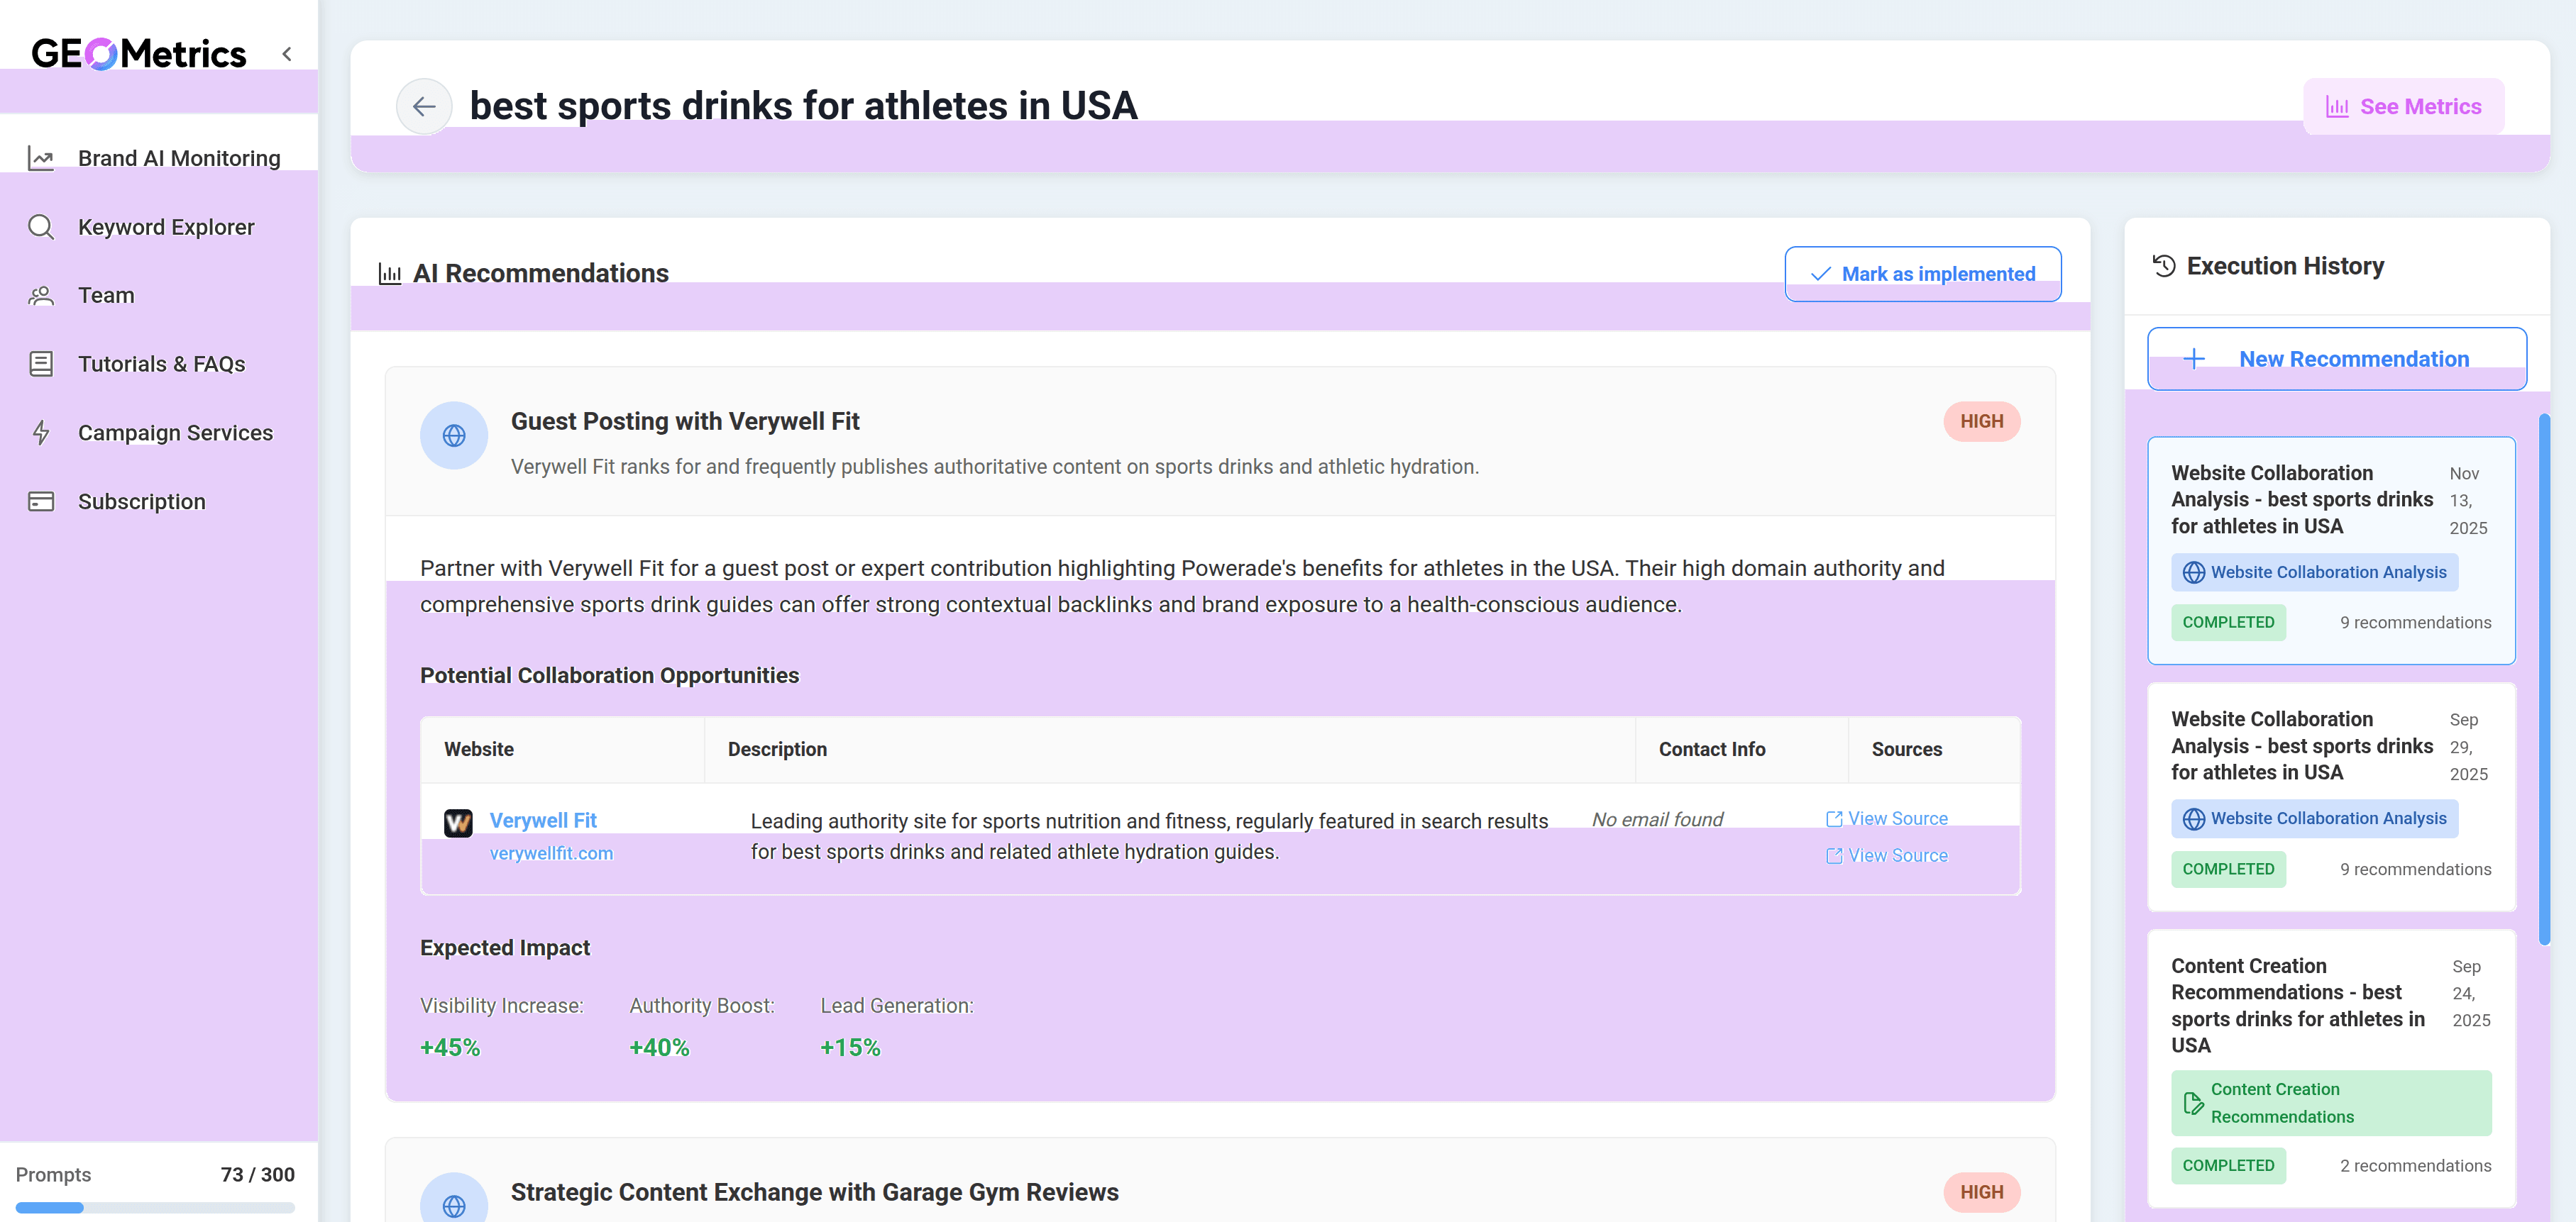Screen dimensions: 2576x1222
Task: Open the first View Source link
Action: [1887, 818]
